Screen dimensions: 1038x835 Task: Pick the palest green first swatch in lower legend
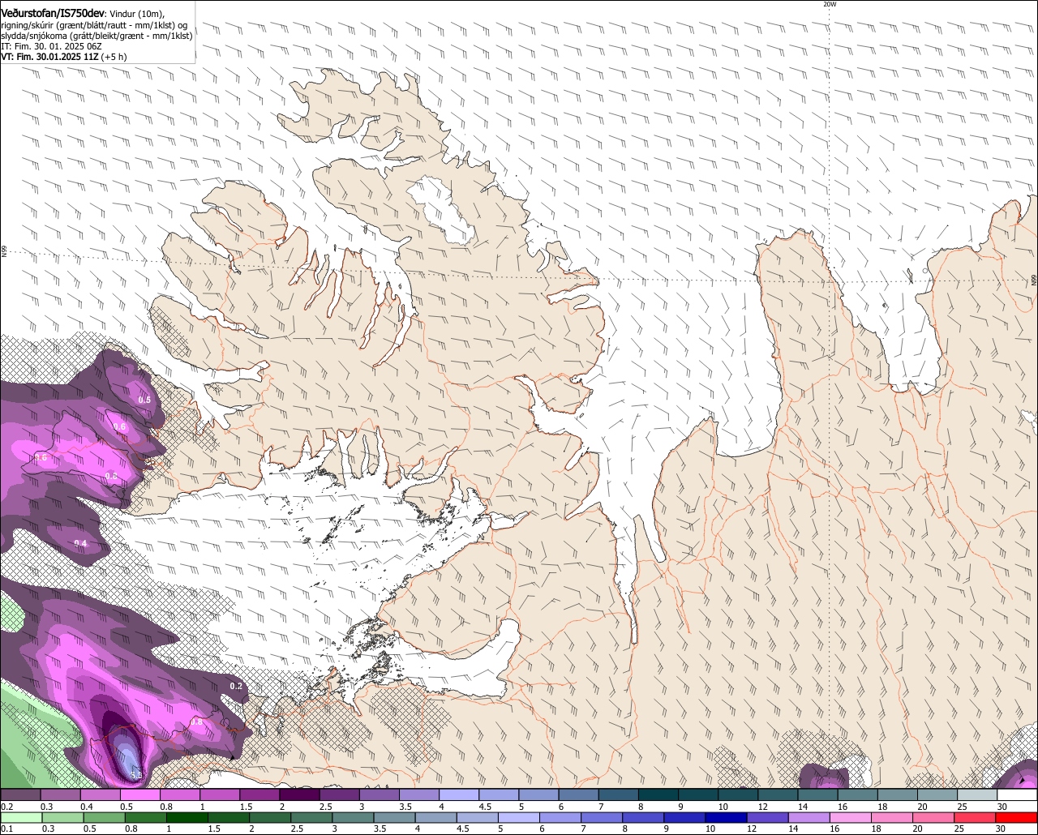point(21,818)
